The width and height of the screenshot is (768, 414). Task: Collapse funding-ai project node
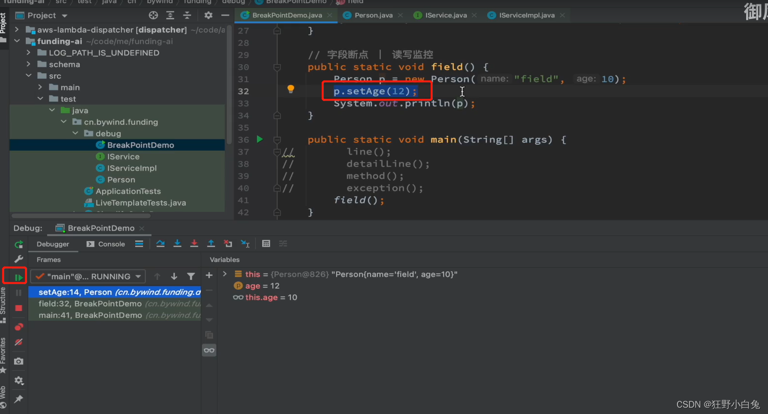17,41
